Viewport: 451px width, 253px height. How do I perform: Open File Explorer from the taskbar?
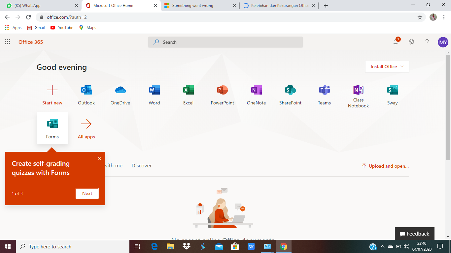click(x=170, y=246)
